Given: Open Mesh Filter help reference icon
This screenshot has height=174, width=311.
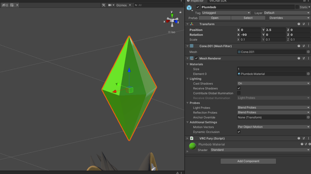Looking at the screenshot, I should coord(299,46).
